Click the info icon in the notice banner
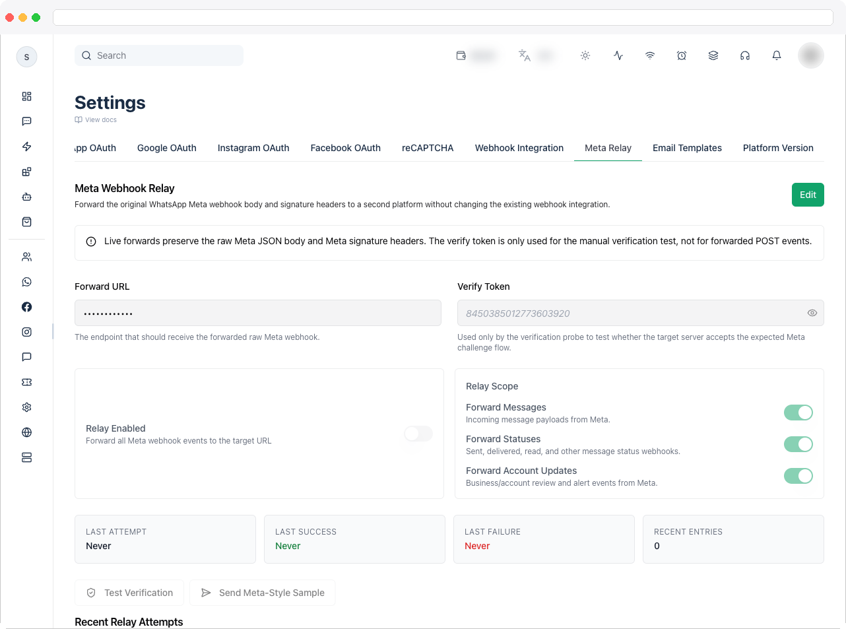 click(x=91, y=242)
